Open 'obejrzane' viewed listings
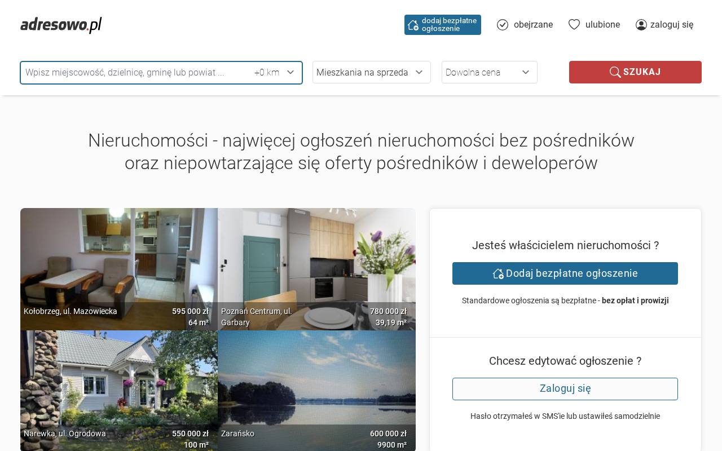The height and width of the screenshot is (451, 722). 532,25
